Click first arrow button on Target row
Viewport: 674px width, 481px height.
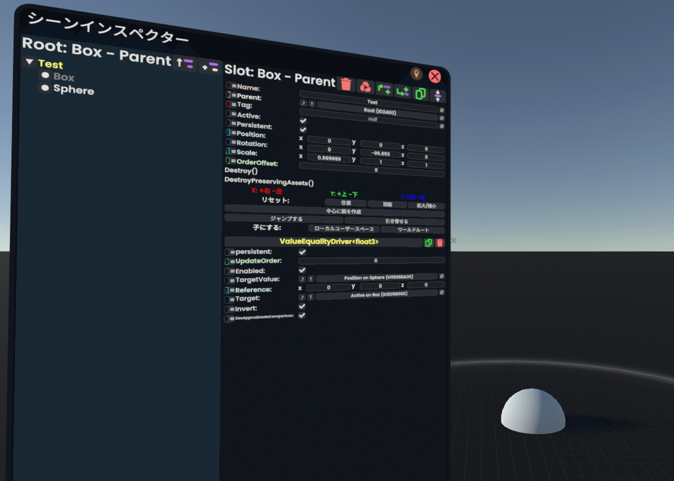tap(302, 297)
